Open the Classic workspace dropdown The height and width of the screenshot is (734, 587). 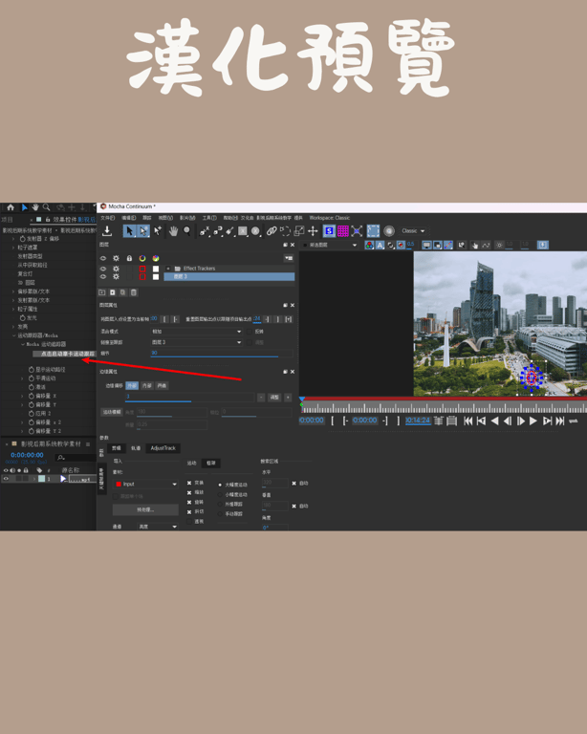(413, 230)
